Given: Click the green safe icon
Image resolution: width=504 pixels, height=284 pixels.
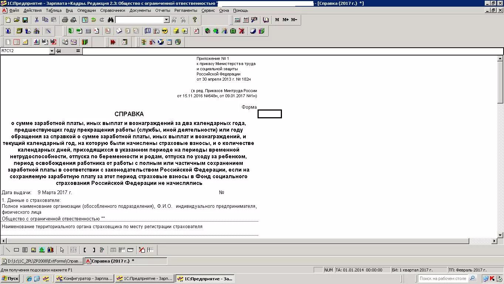Looking at the screenshot, I should [233, 31].
